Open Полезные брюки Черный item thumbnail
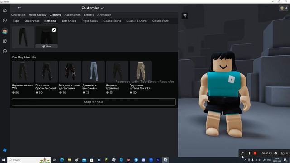Screen dimensions: 290x163 pos(46,72)
